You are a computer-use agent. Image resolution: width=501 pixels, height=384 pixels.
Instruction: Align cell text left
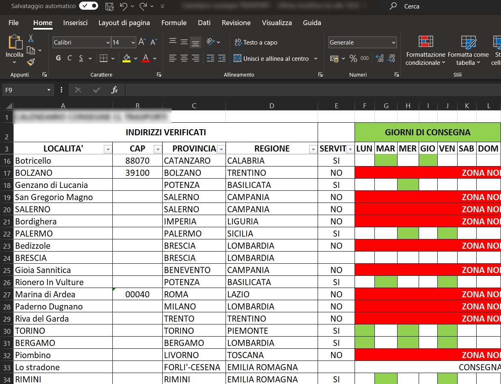point(173,58)
